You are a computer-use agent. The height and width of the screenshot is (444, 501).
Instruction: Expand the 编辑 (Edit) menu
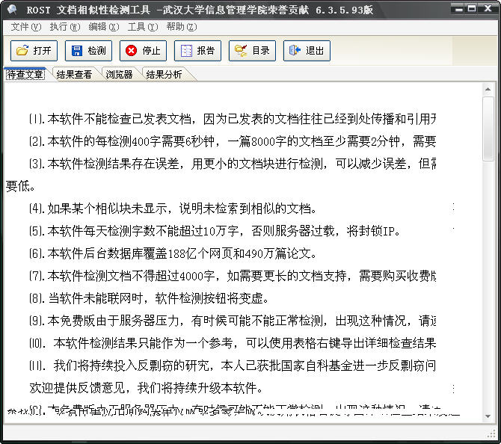[103, 26]
